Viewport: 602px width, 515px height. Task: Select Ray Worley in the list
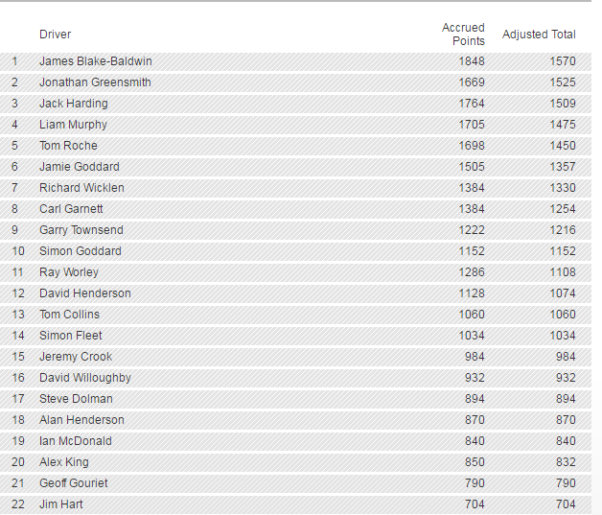(69, 272)
